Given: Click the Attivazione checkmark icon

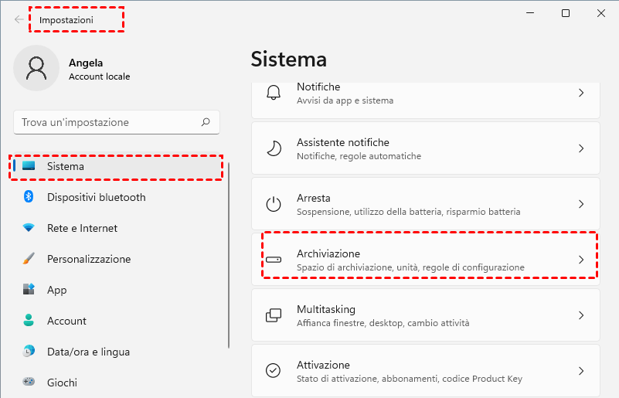Looking at the screenshot, I should pos(274,371).
